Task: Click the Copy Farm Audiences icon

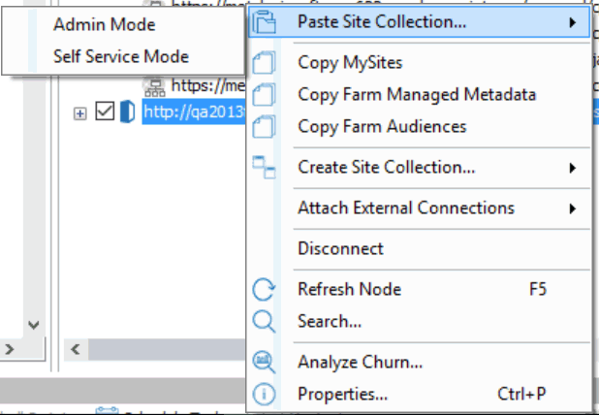Action: coord(265,127)
